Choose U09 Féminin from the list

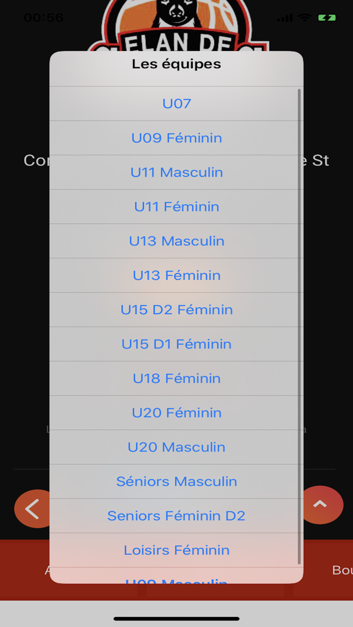coord(177,138)
